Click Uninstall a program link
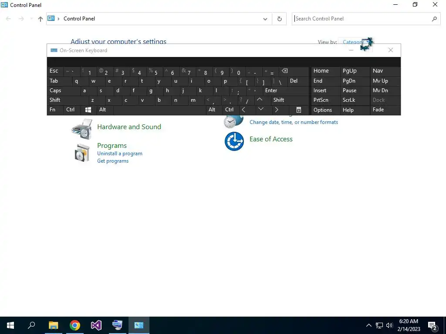This screenshot has width=446, height=334. coord(120,154)
